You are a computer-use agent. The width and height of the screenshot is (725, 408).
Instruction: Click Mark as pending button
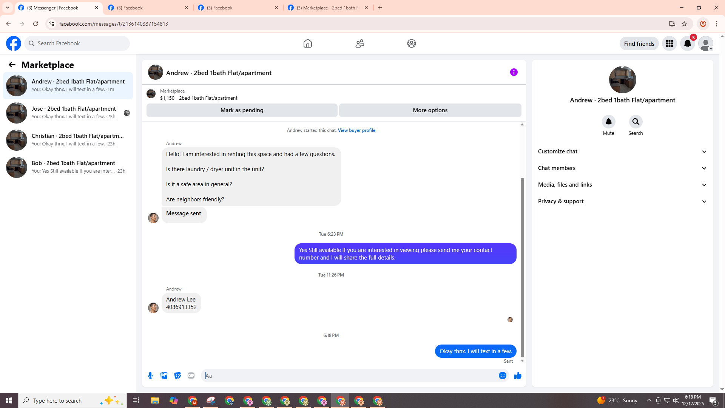click(242, 110)
